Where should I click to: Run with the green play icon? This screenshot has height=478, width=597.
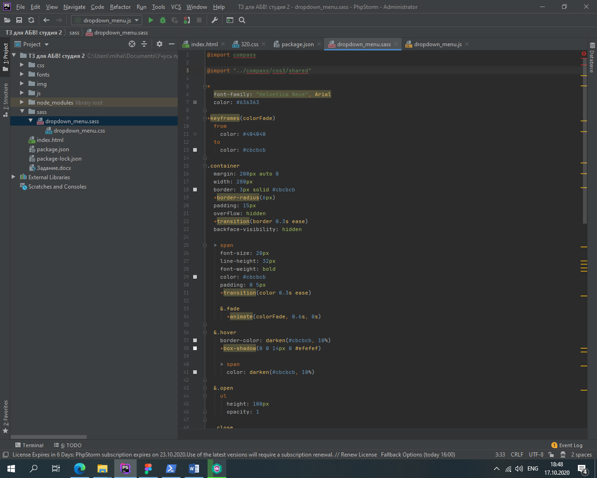pos(151,20)
